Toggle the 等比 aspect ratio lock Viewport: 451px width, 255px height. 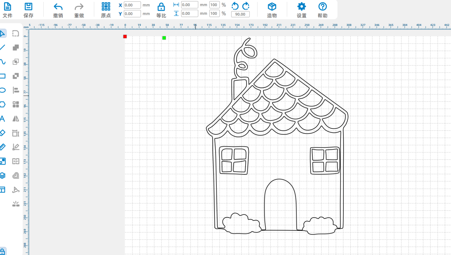(x=161, y=10)
